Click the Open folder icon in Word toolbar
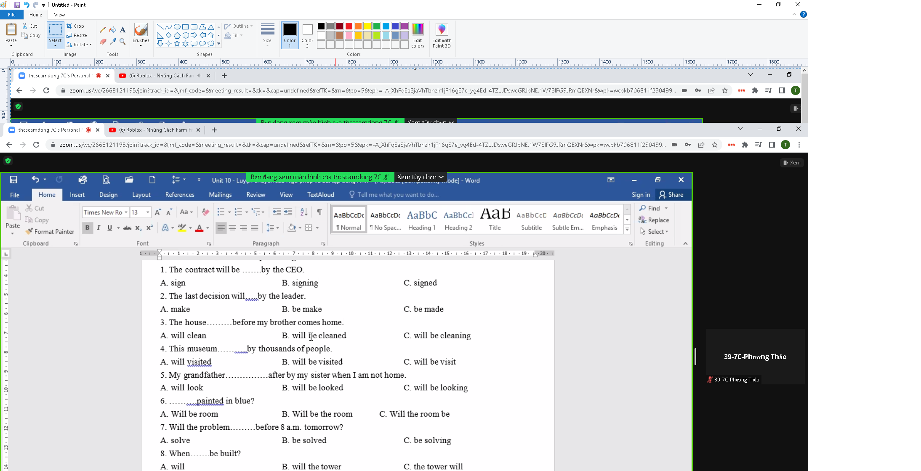This screenshot has width=921, height=471. pos(129,180)
